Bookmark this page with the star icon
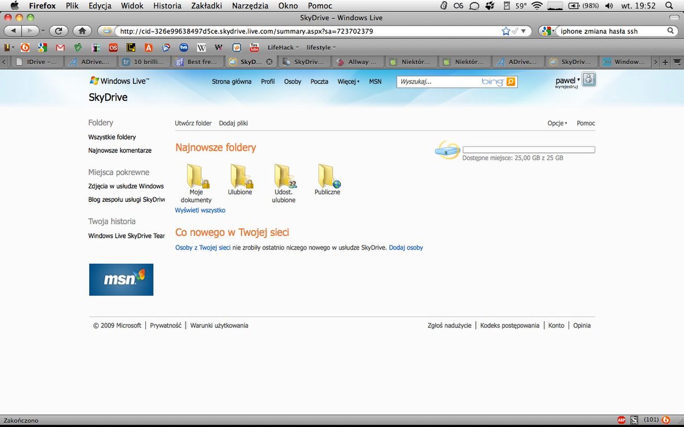The width and height of the screenshot is (684, 427). tap(506, 31)
